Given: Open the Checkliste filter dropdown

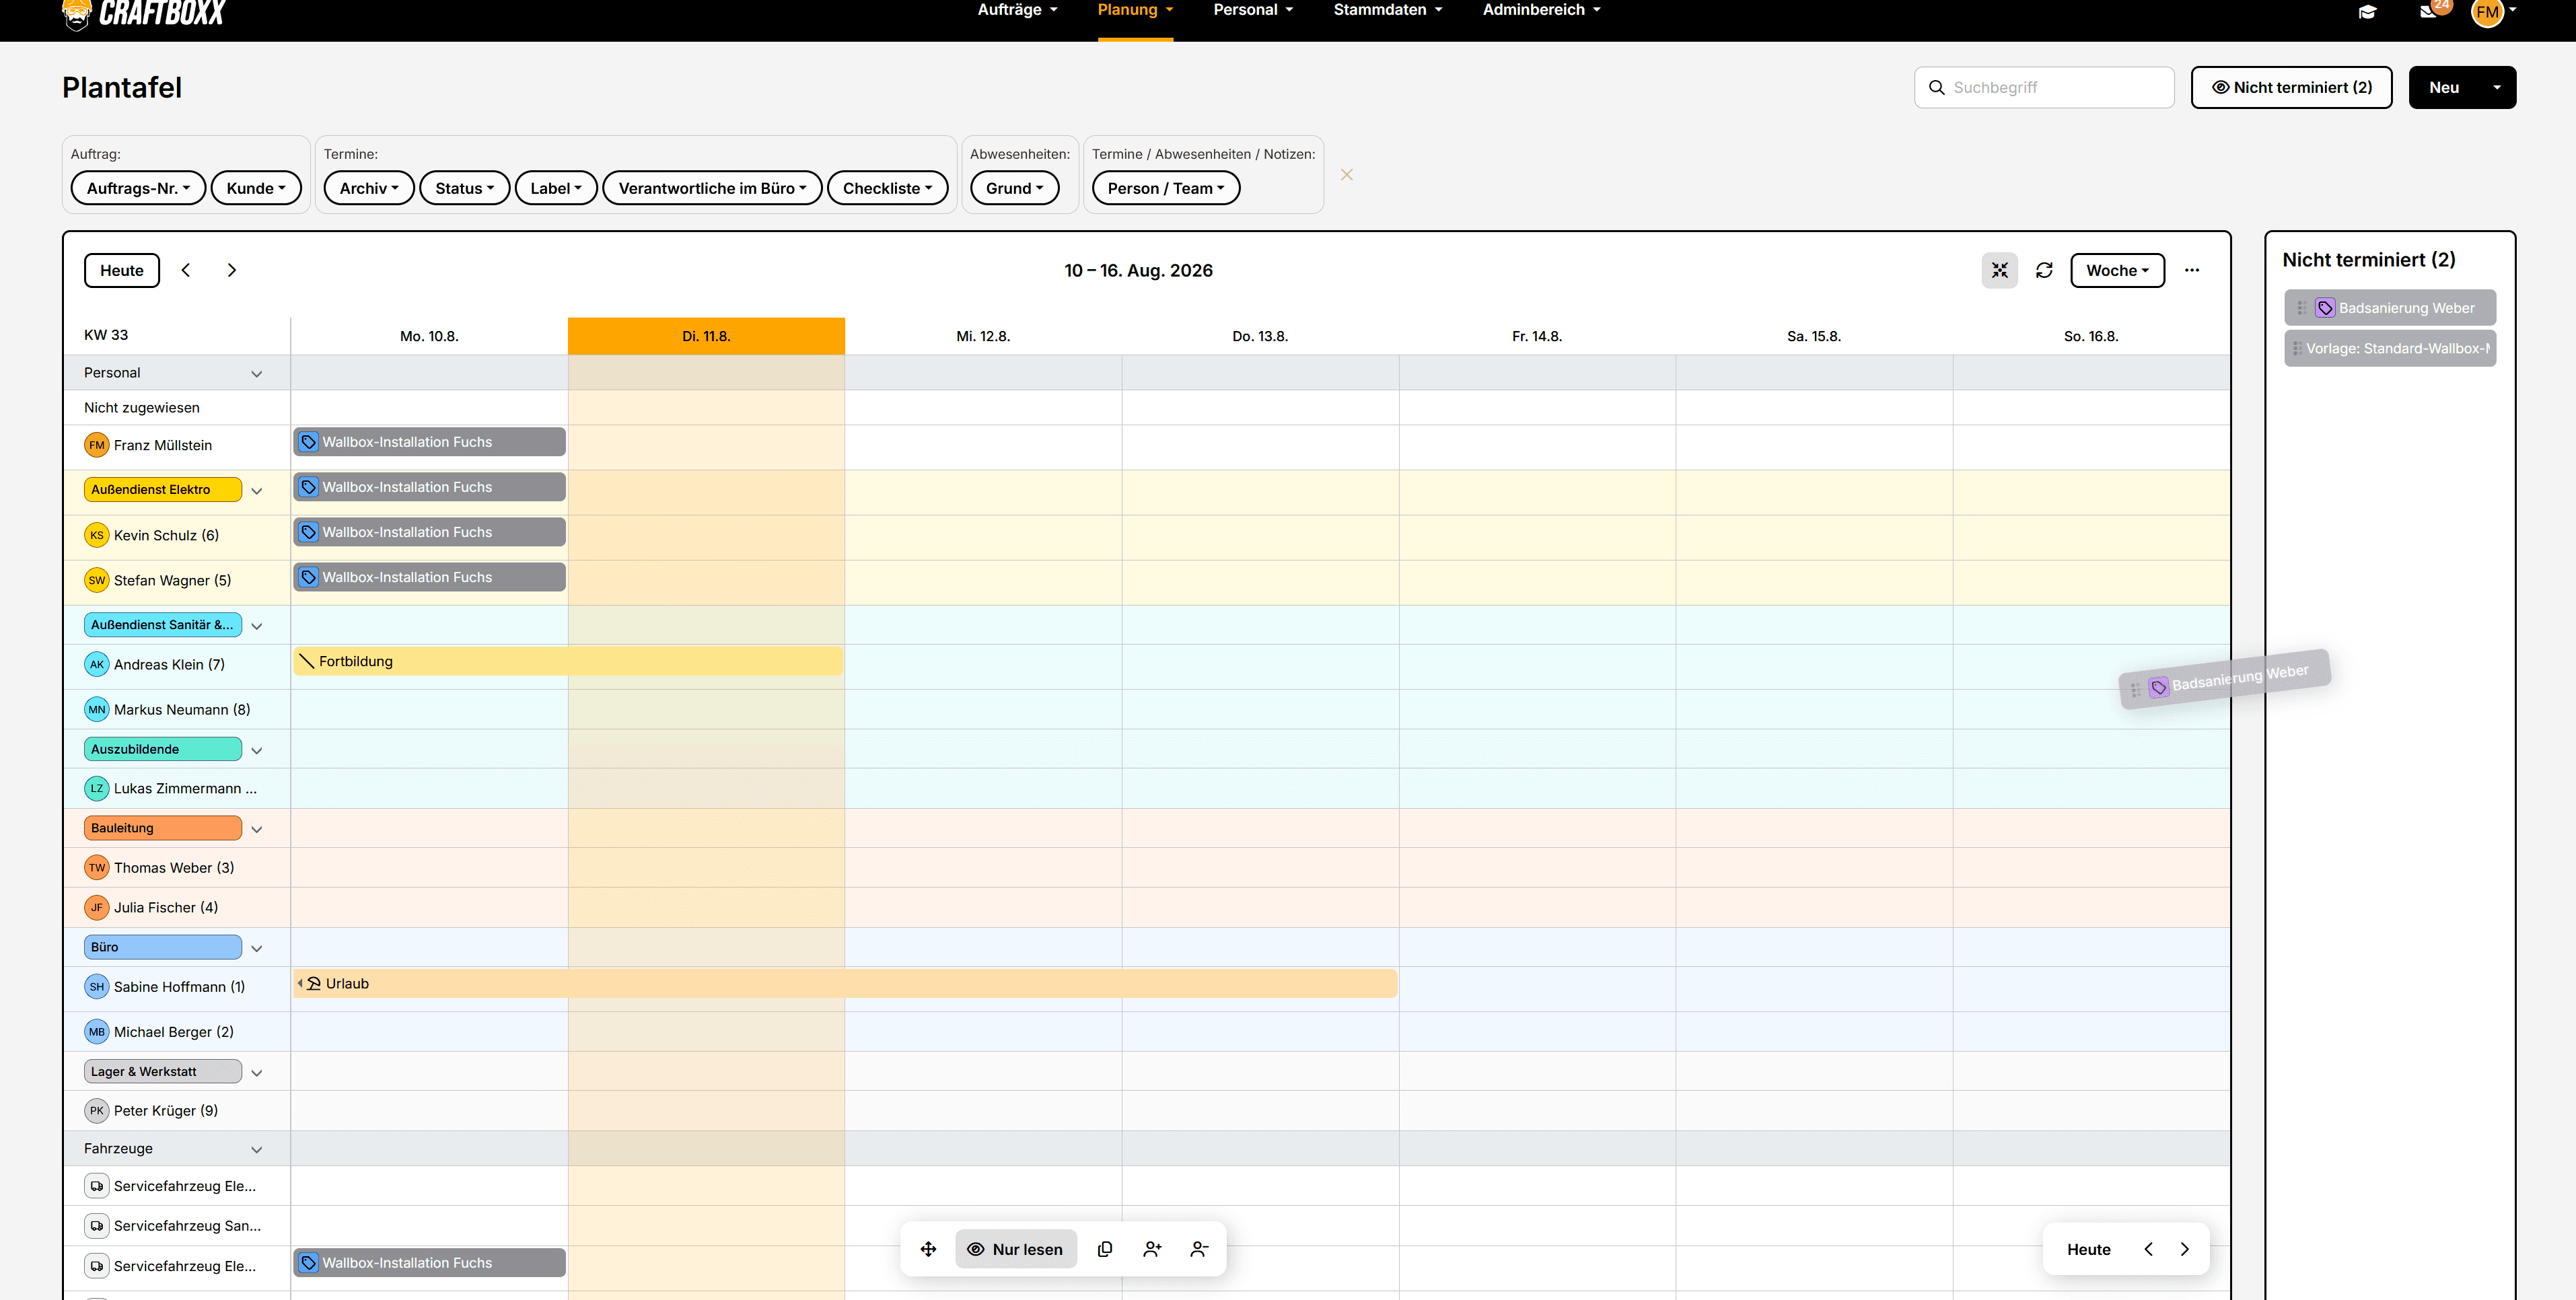Looking at the screenshot, I should click(888, 188).
